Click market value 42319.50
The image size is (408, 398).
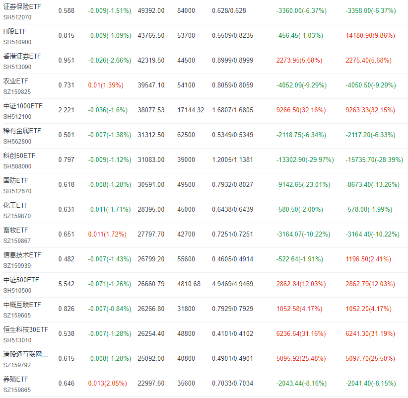[x=151, y=61]
